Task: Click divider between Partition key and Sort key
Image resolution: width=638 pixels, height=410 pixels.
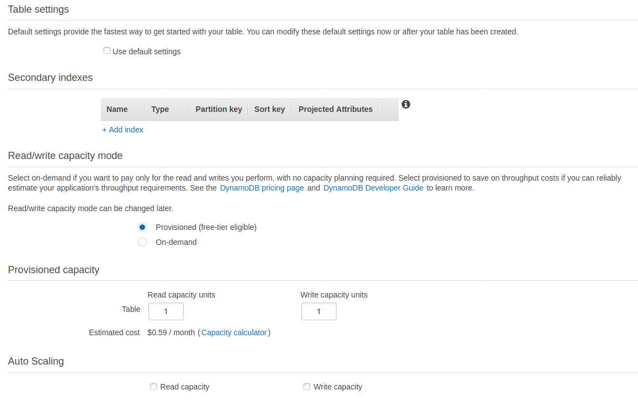Action: 248,109
